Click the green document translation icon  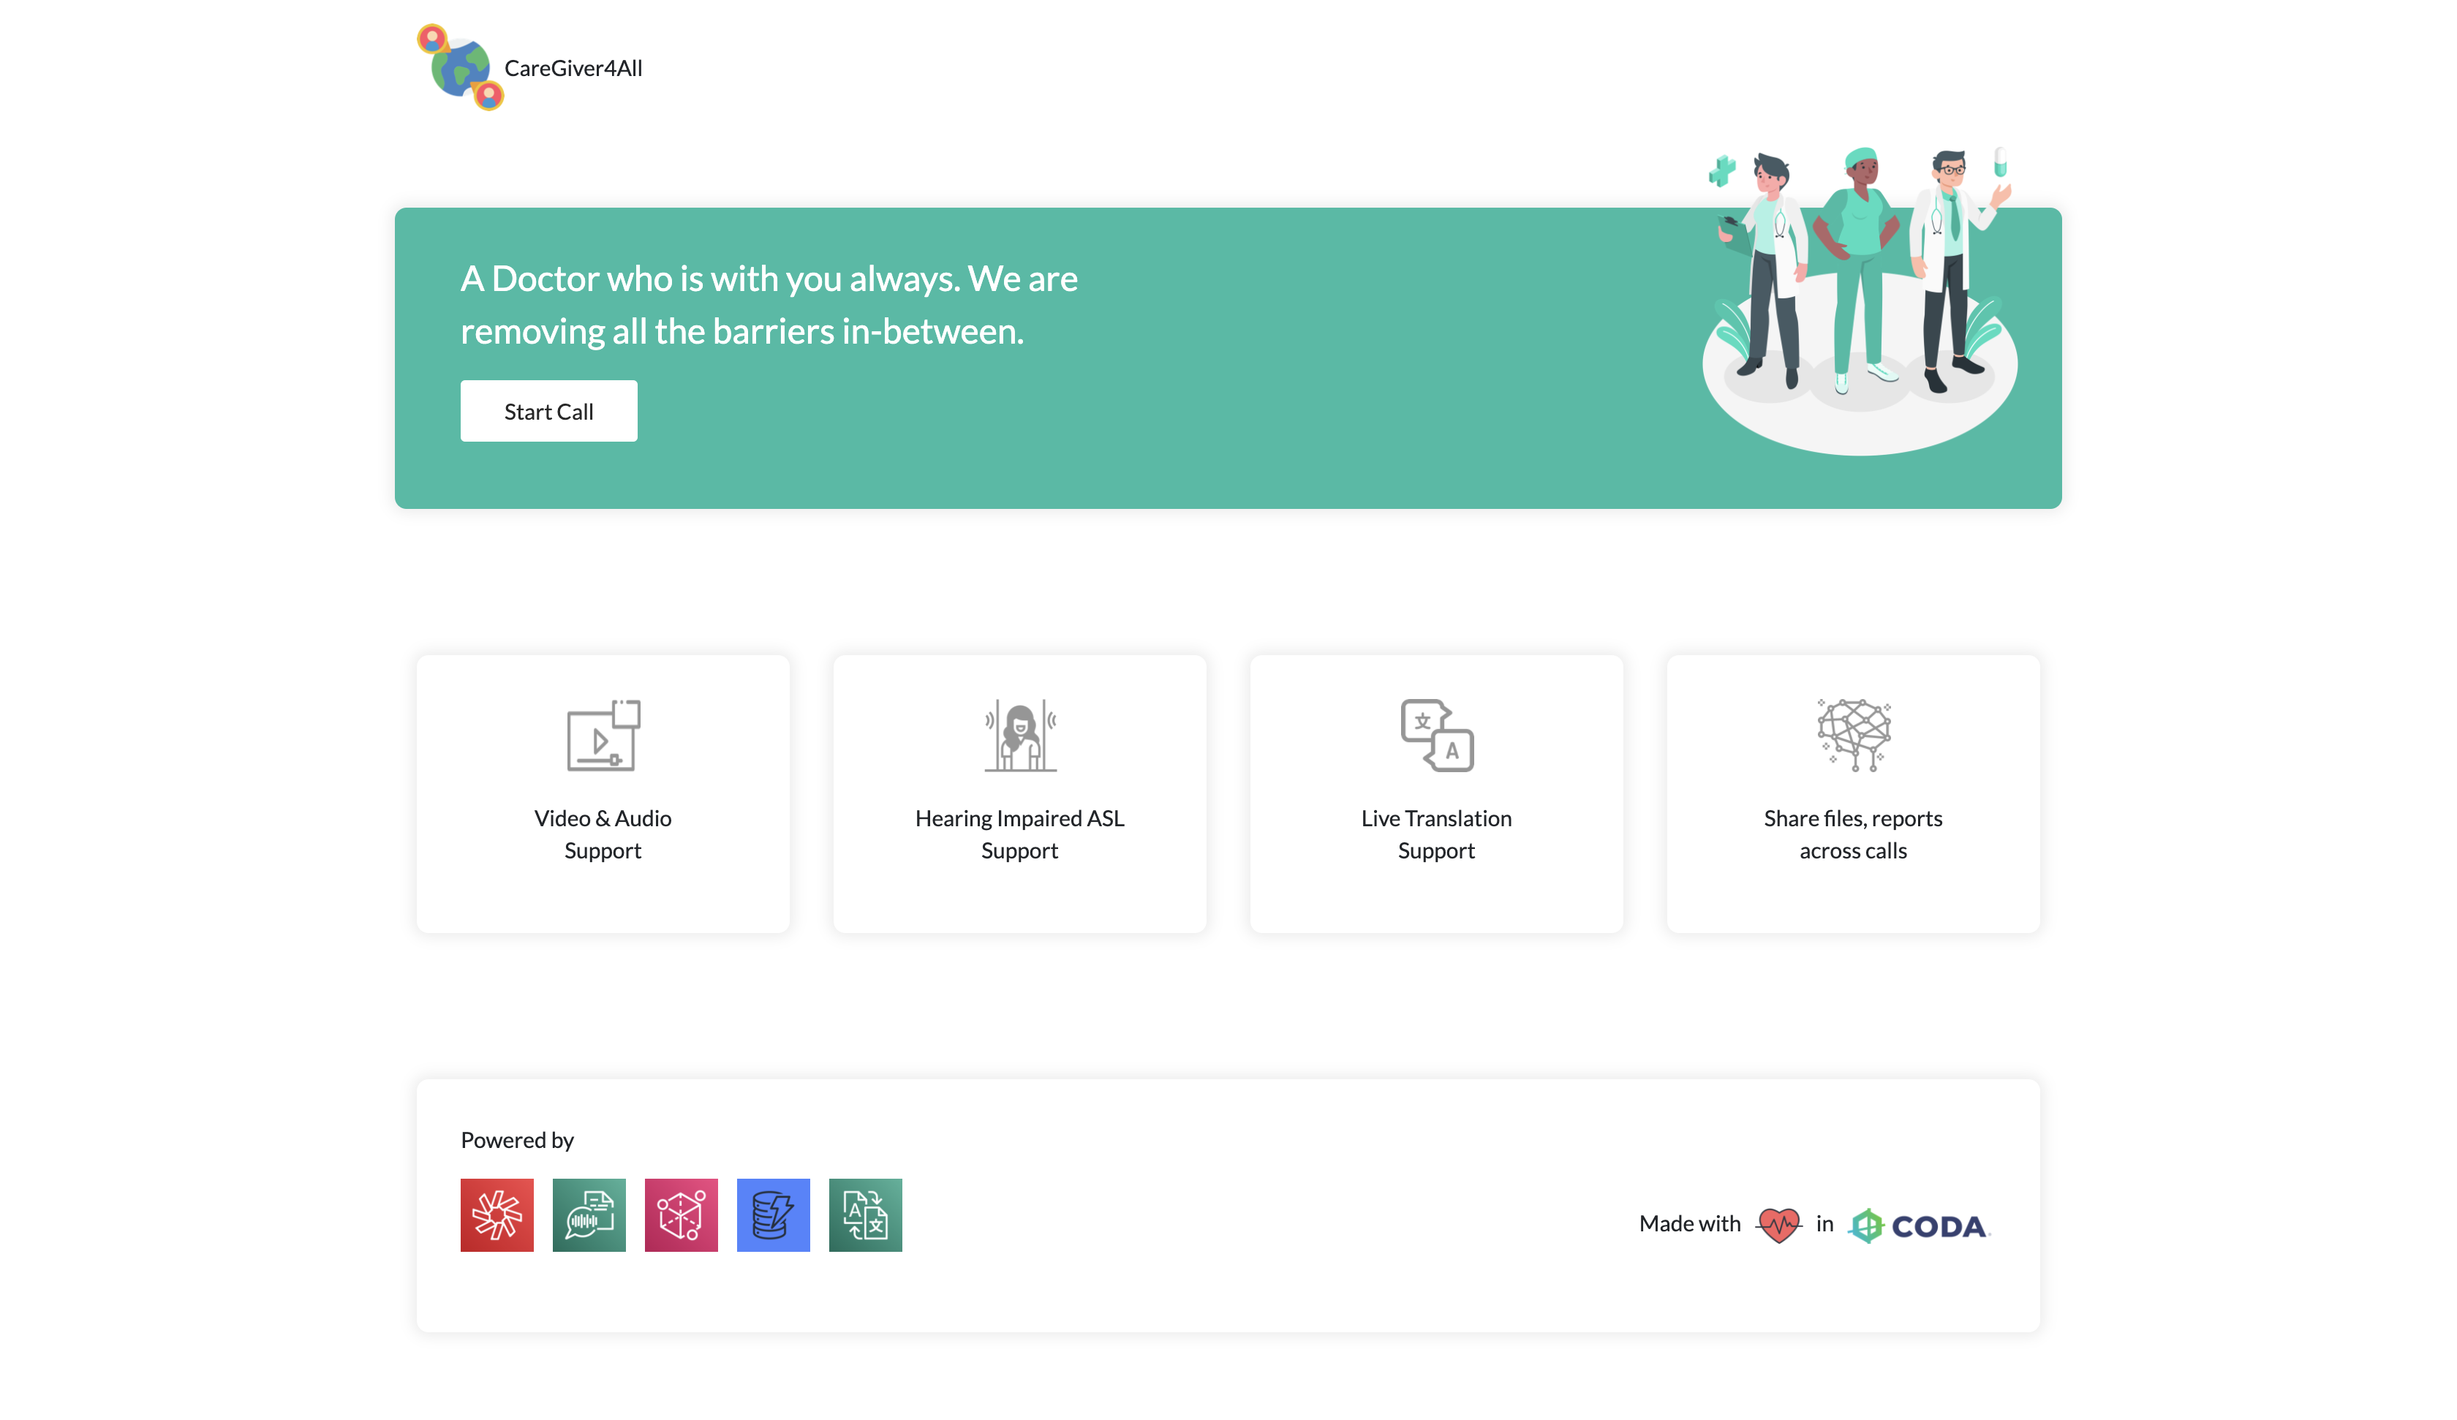[x=865, y=1215]
